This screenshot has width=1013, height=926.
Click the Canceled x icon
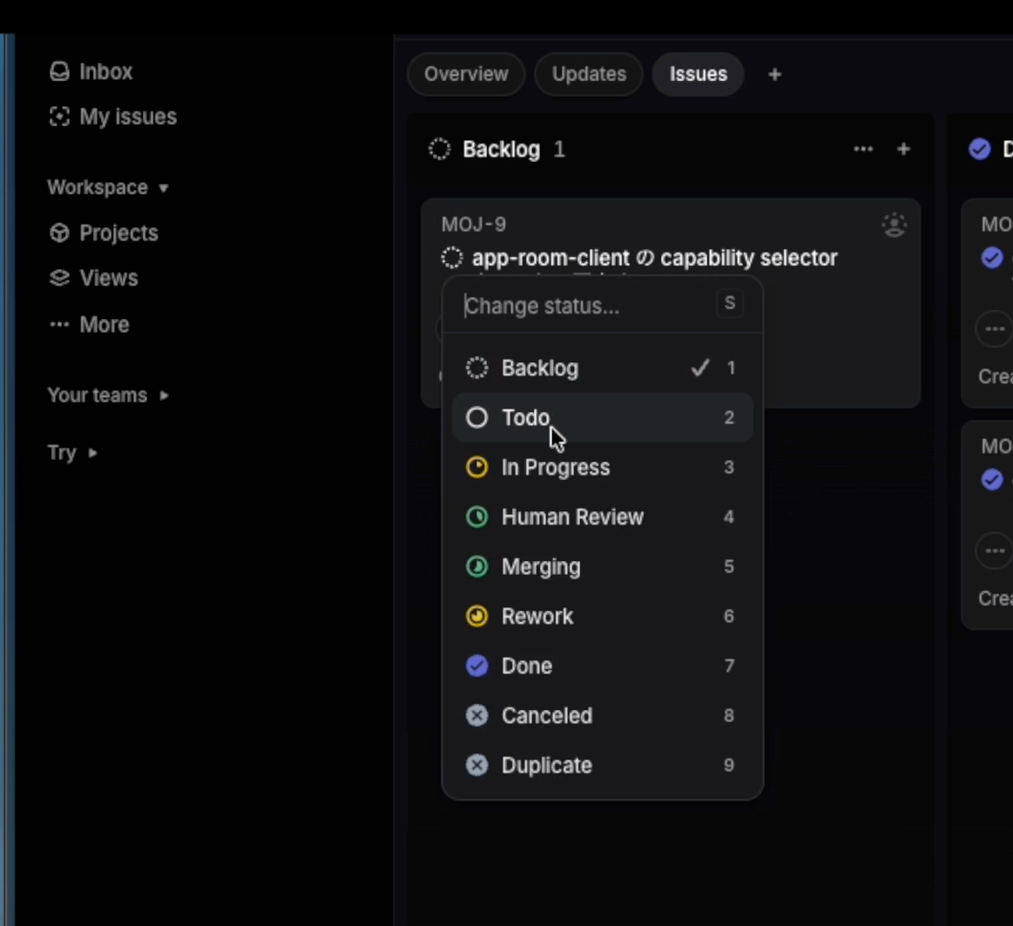pos(476,716)
